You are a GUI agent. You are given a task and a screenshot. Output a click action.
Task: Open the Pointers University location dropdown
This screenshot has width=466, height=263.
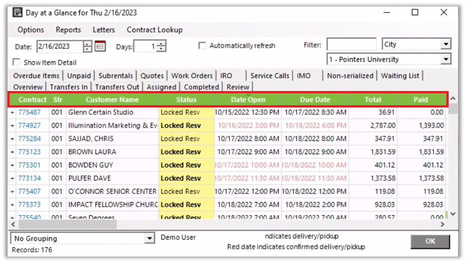point(445,59)
